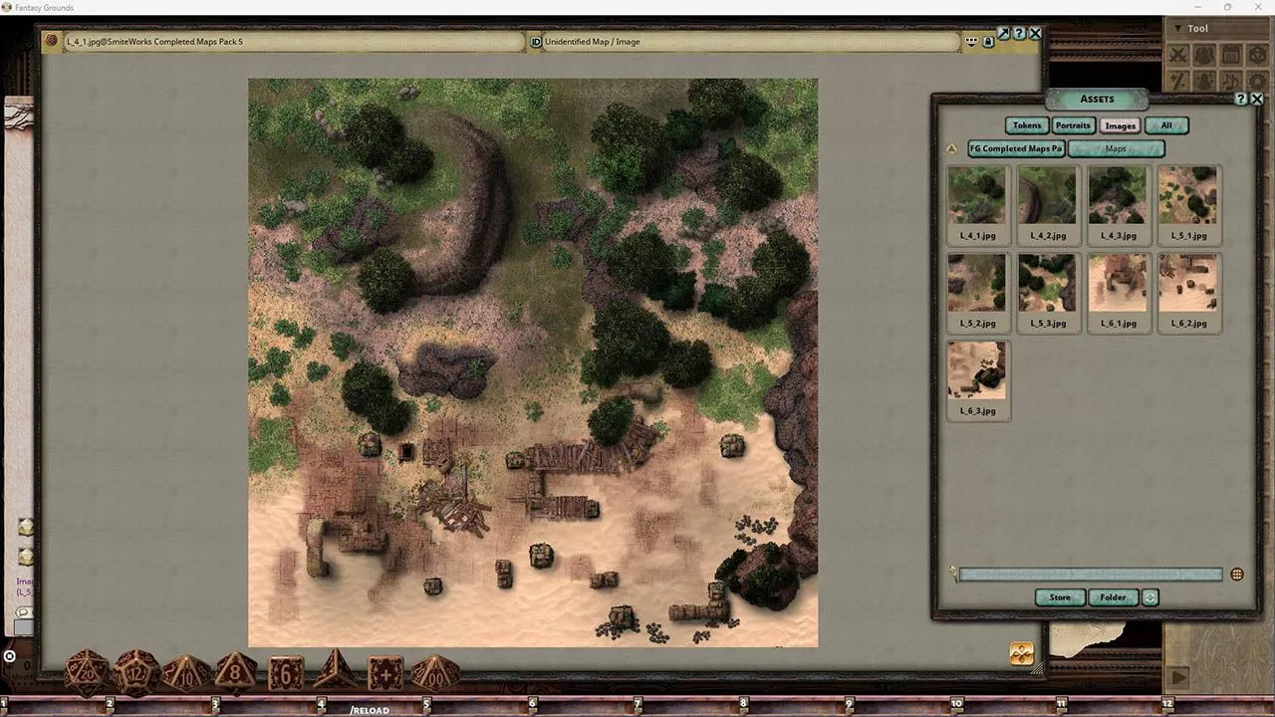Open the bell-shaped tool icon
The height and width of the screenshot is (717, 1275).
tap(1205, 81)
